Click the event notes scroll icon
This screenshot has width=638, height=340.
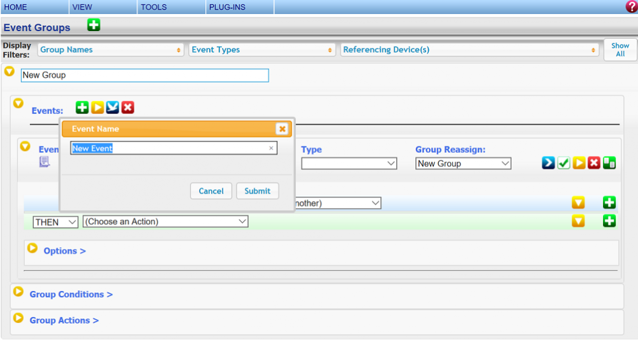45,162
